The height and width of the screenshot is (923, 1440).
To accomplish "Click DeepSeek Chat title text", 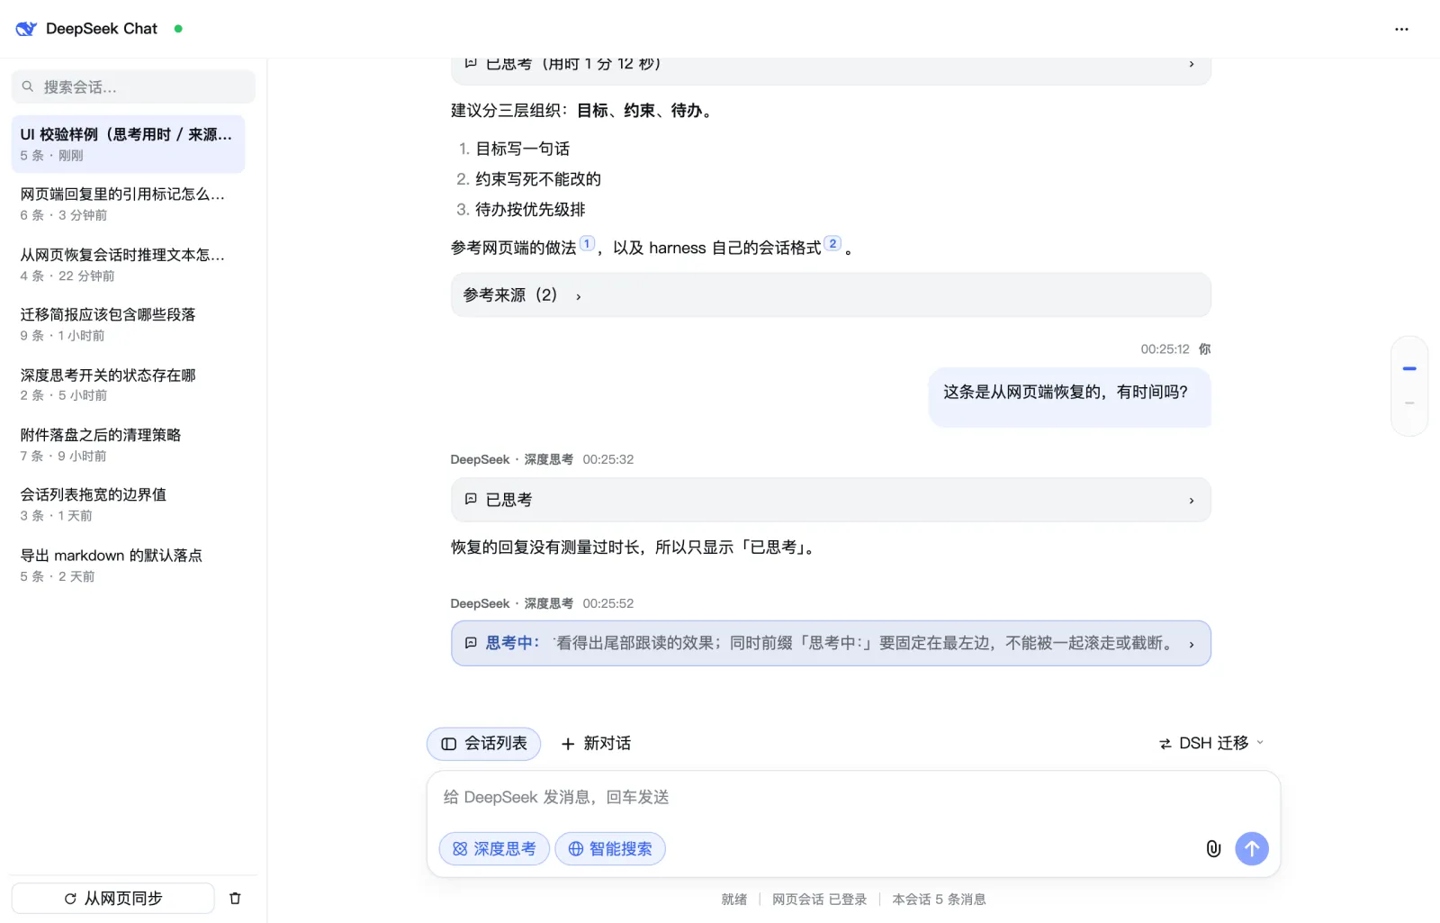I will tap(102, 29).
